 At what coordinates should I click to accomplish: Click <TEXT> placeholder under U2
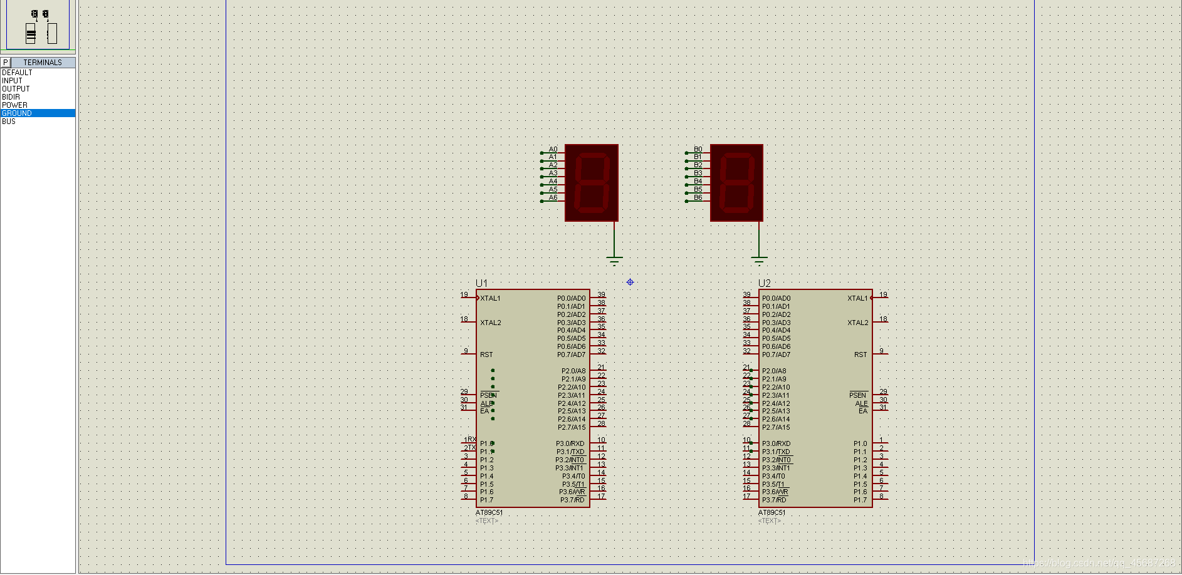tap(770, 521)
